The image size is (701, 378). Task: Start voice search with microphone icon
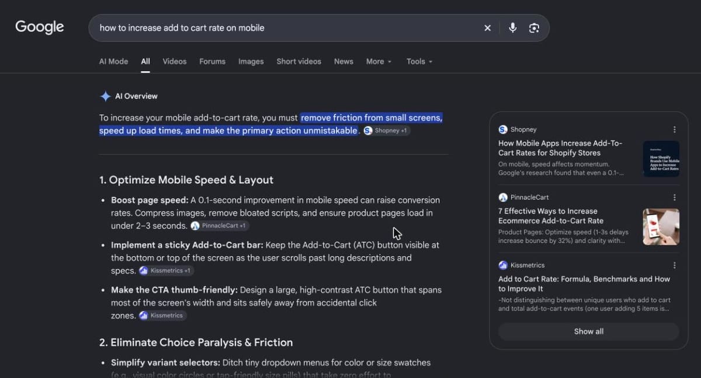click(x=512, y=28)
